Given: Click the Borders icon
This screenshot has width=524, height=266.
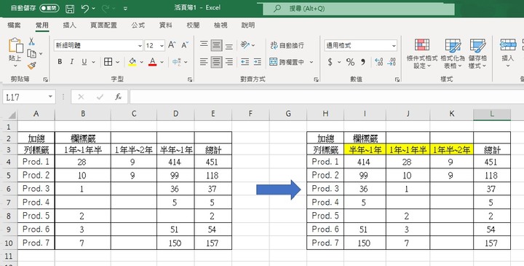Looking at the screenshot, I should pos(108,62).
